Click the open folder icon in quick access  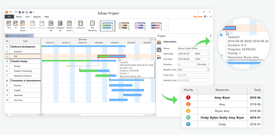tap(23, 12)
